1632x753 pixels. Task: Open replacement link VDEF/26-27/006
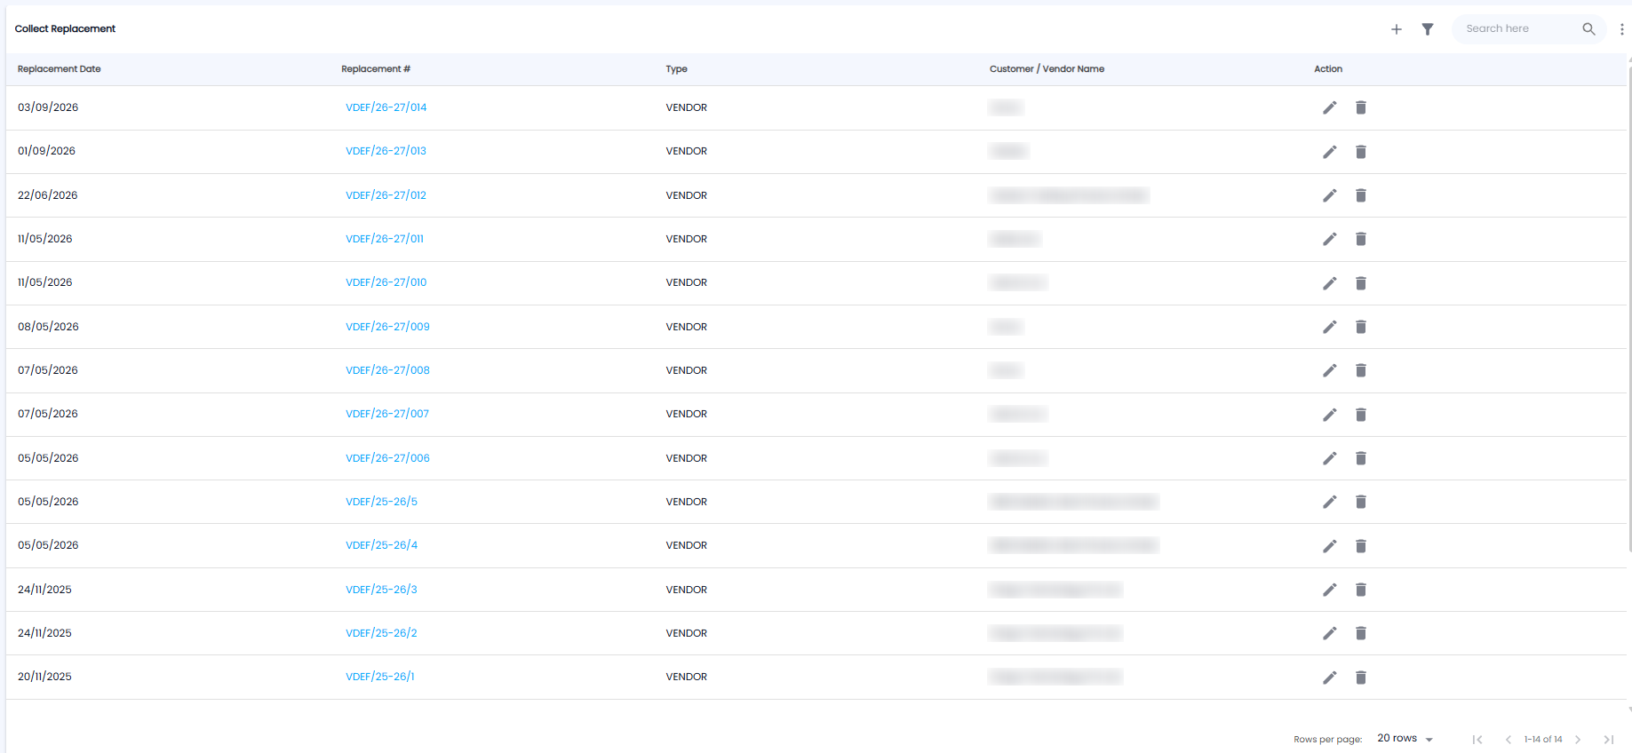388,458
